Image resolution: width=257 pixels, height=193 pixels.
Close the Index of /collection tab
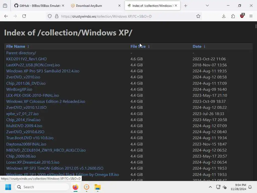[176, 6]
